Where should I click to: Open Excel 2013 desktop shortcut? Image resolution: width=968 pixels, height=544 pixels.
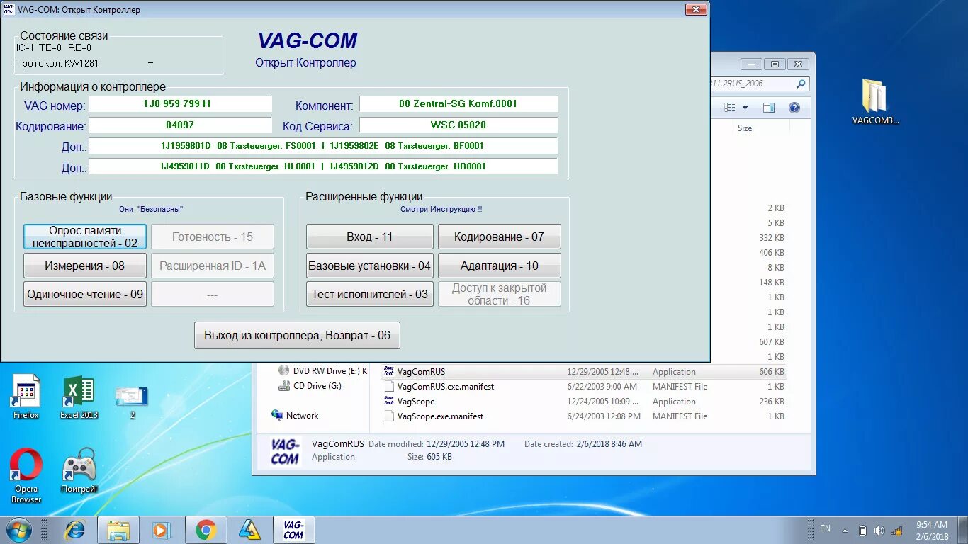click(79, 397)
